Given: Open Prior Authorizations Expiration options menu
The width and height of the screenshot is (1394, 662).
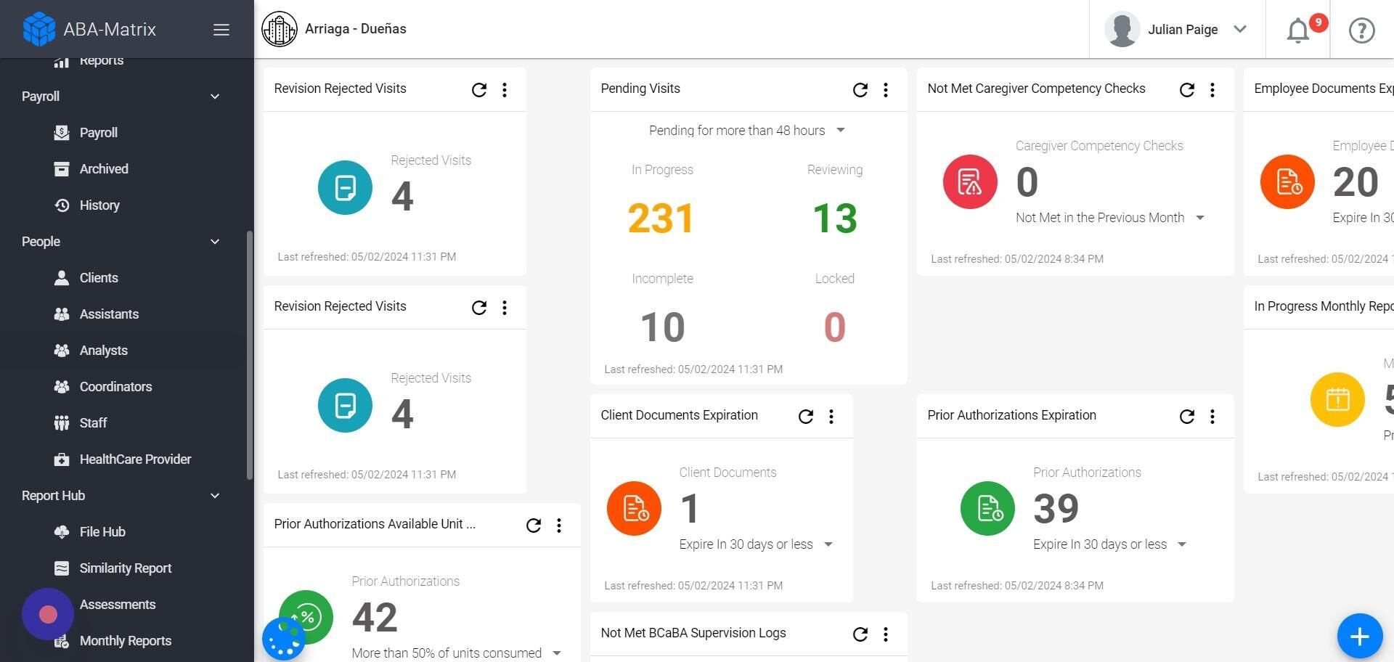Looking at the screenshot, I should tap(1212, 416).
